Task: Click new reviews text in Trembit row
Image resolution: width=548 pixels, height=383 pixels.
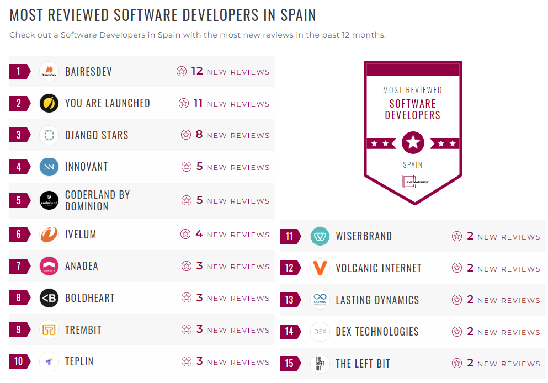Action: pyautogui.click(x=233, y=329)
